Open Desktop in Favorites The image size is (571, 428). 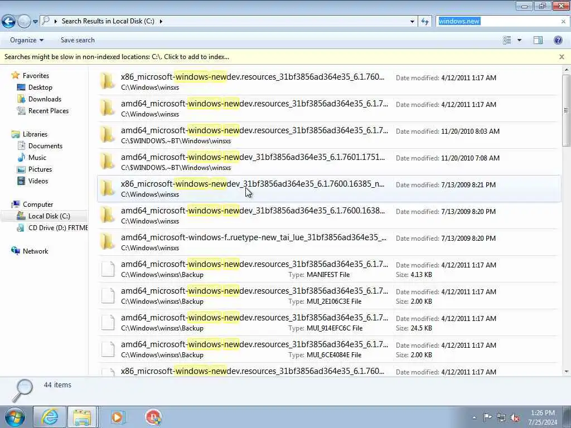[x=40, y=87]
